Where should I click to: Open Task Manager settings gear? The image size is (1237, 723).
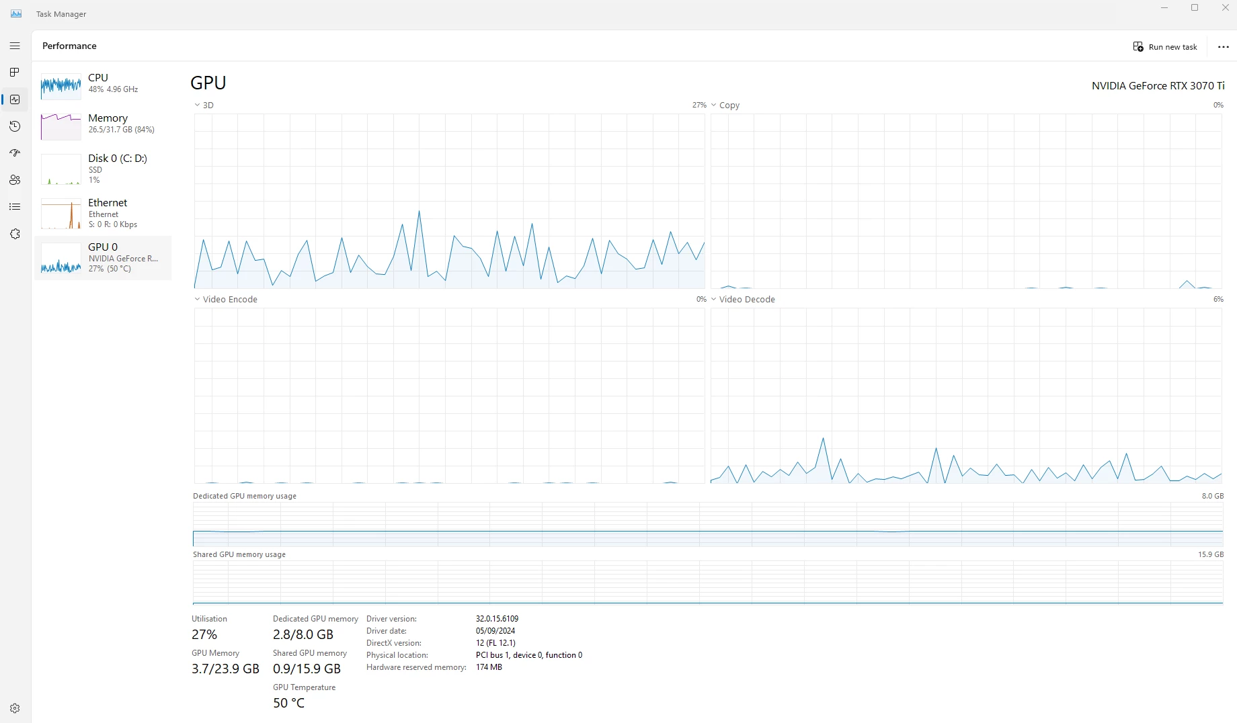15,708
